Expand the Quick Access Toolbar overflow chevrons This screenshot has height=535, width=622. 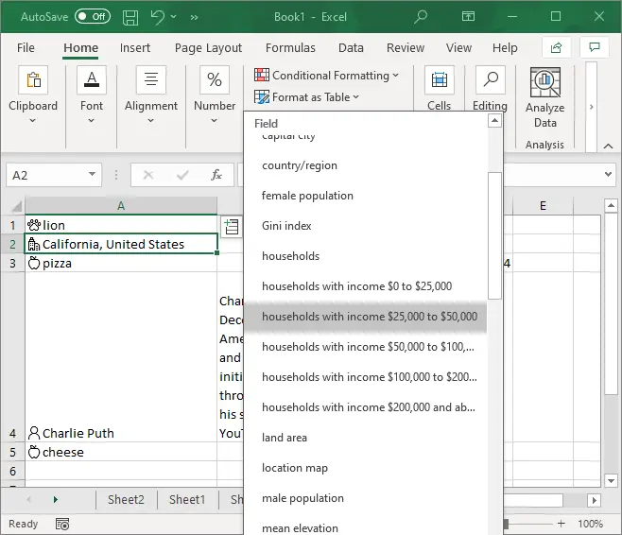(x=194, y=17)
